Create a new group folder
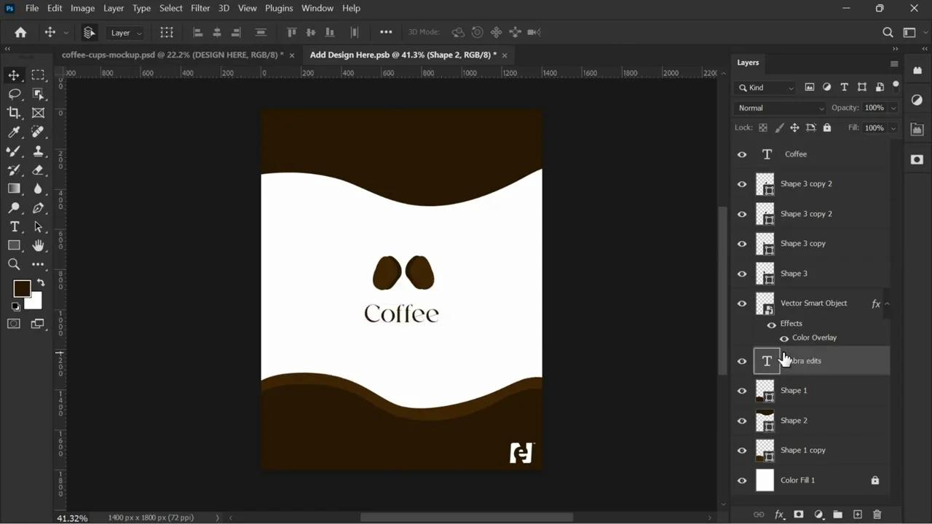This screenshot has height=524, width=932. (x=837, y=515)
